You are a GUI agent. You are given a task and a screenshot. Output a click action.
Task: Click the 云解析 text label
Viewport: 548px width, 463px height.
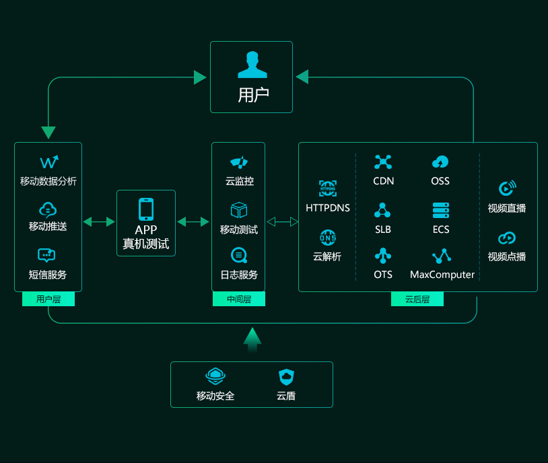327,256
